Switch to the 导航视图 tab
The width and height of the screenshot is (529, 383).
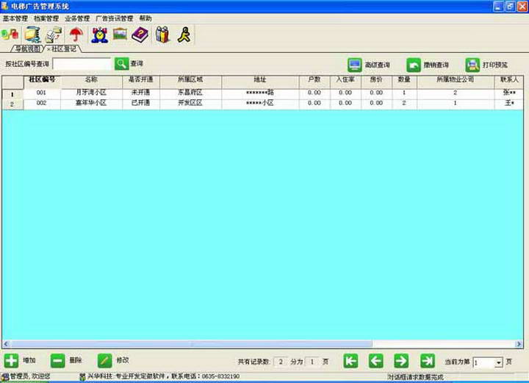pyautogui.click(x=28, y=49)
